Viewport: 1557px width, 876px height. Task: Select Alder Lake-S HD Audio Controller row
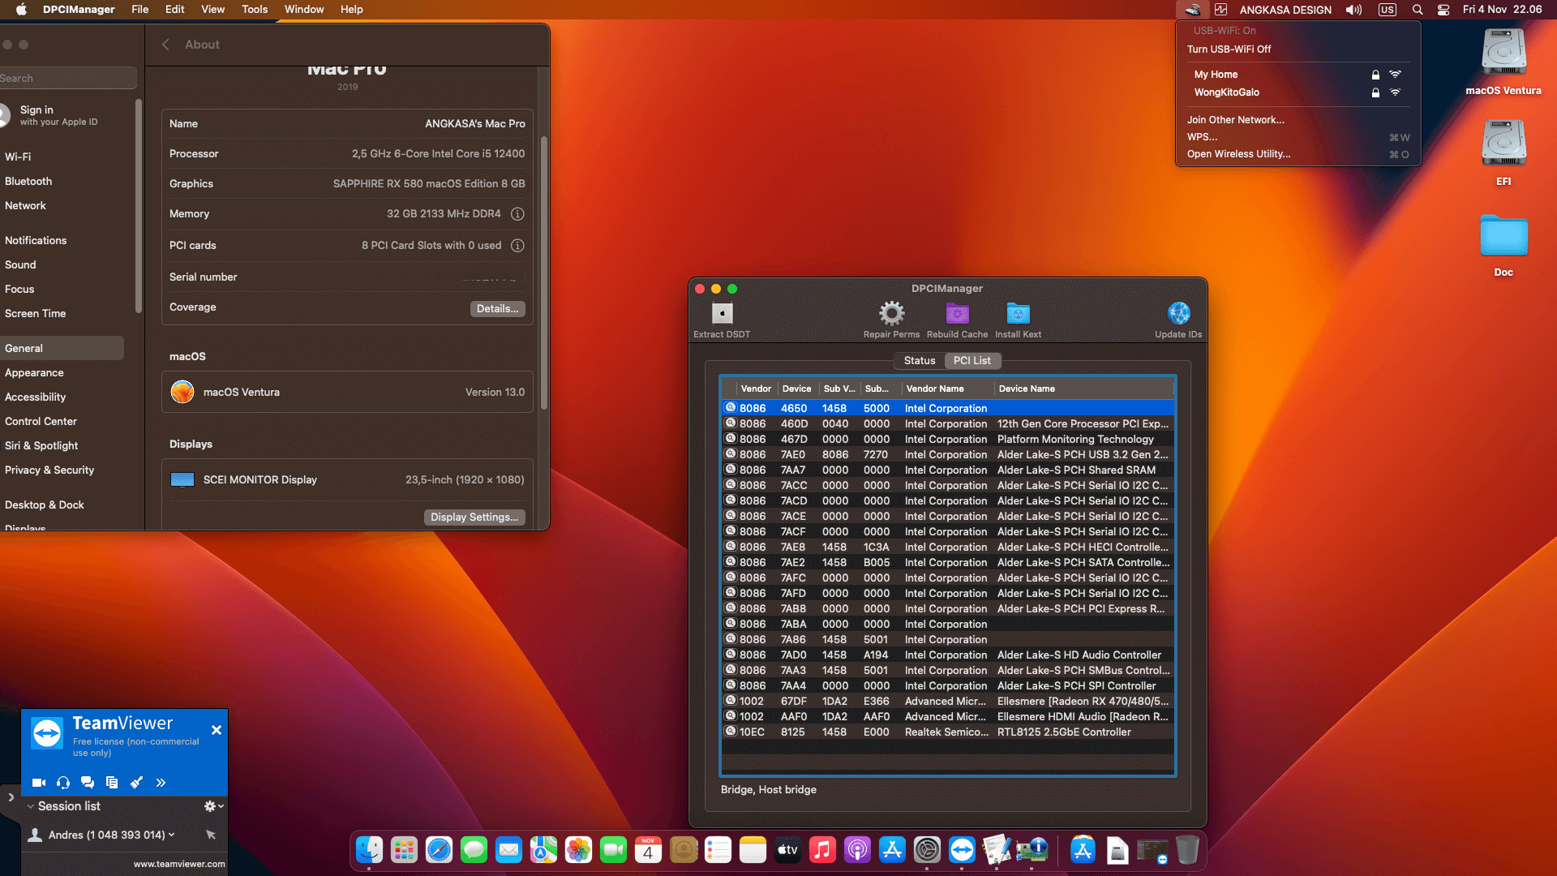pos(947,655)
